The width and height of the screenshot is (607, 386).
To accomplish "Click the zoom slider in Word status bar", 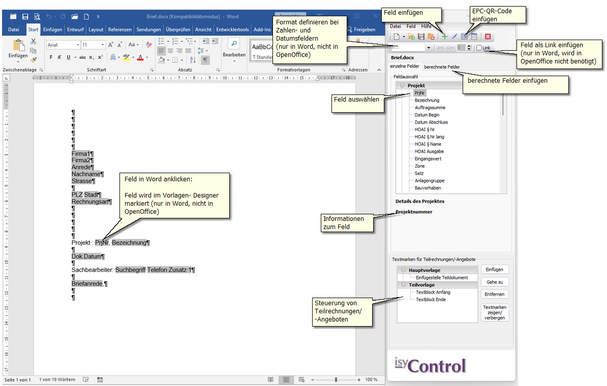I will pyautogui.click(x=336, y=380).
